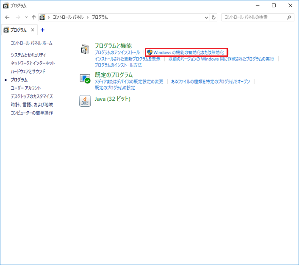Click the Forward navigation arrow
This screenshot has width=299, height=265.
tap(18, 17)
